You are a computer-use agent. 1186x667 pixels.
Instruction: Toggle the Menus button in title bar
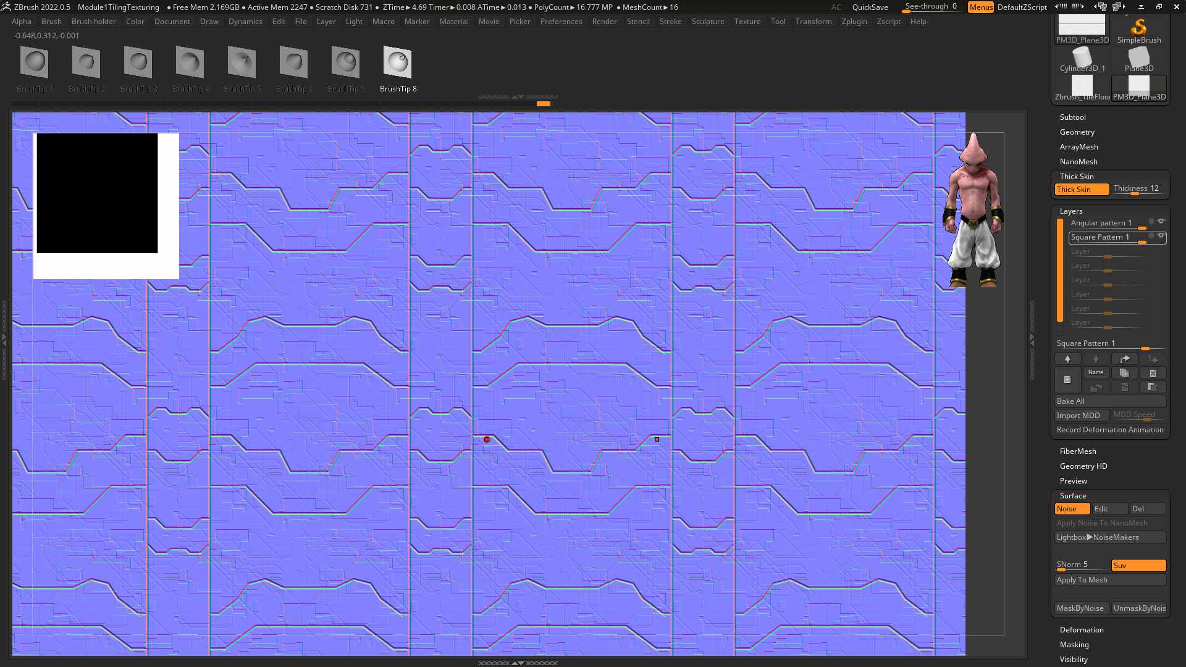point(981,7)
